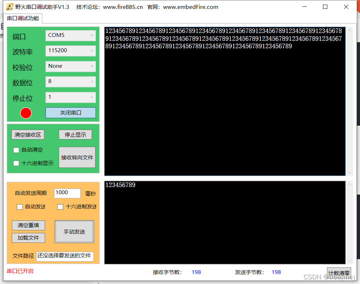Open the 校验位 None dropdown
This screenshot has width=360, height=284.
[70, 66]
